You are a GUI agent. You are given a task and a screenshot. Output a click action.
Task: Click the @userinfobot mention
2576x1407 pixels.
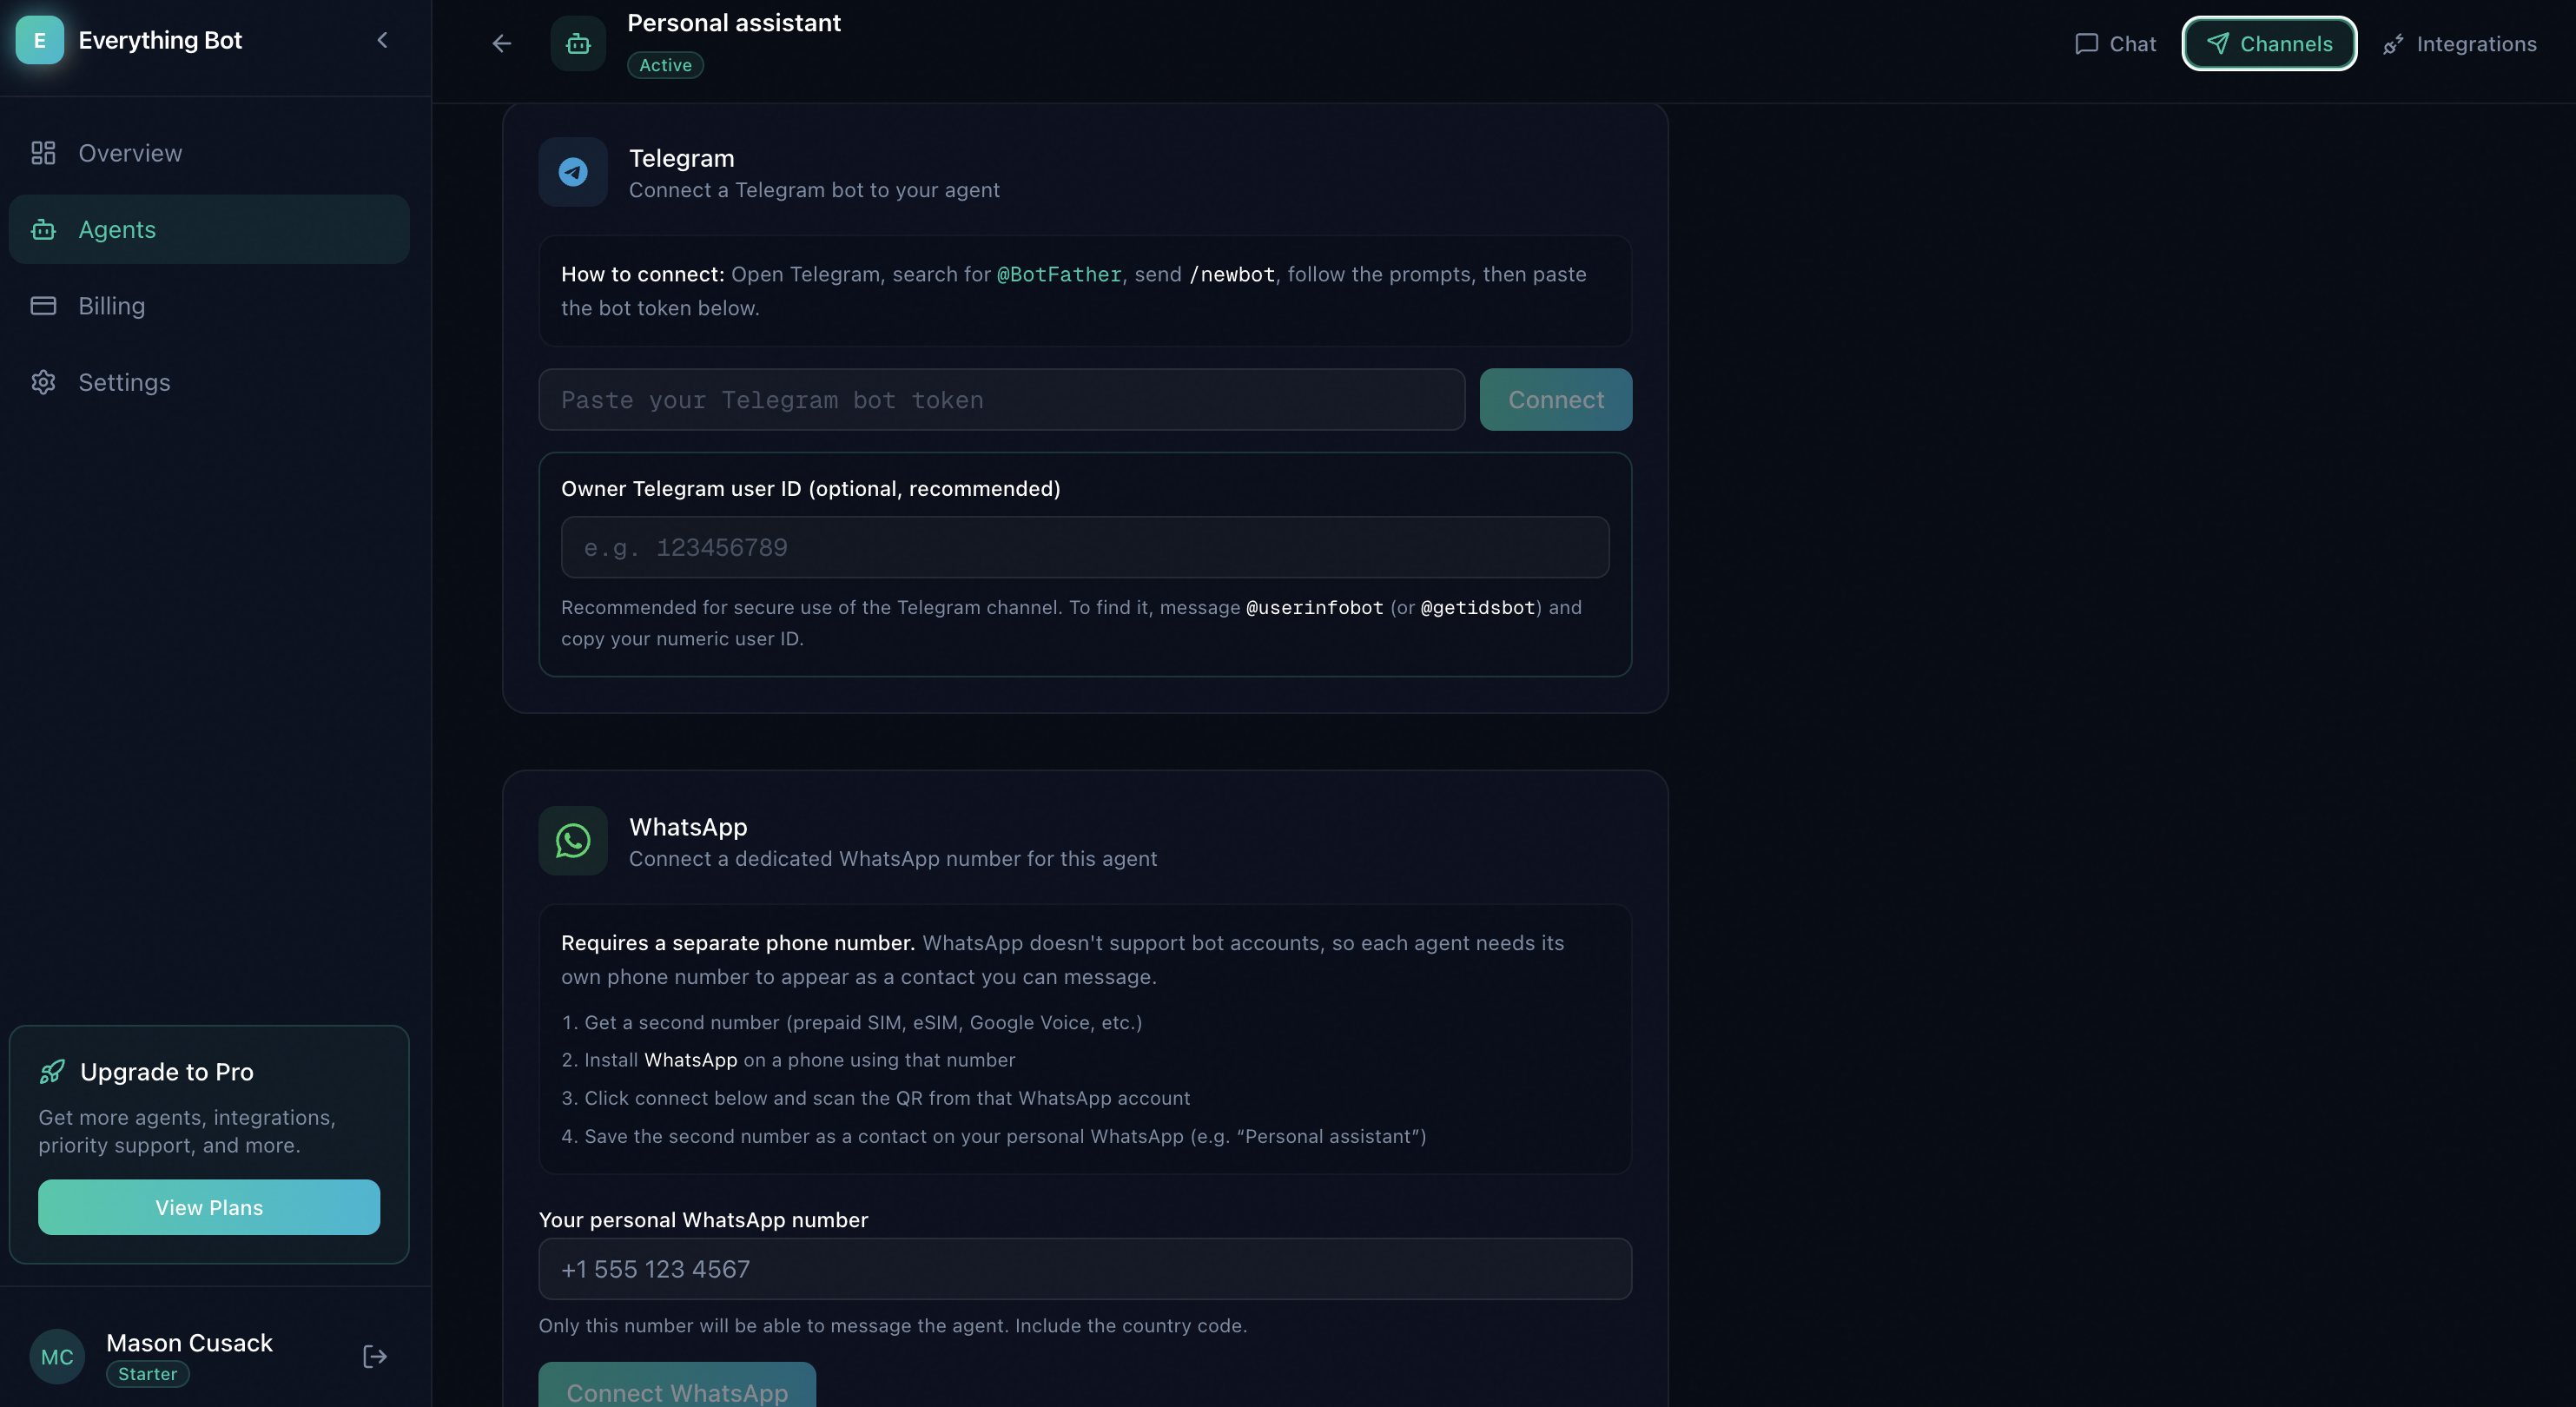pyautogui.click(x=1314, y=607)
